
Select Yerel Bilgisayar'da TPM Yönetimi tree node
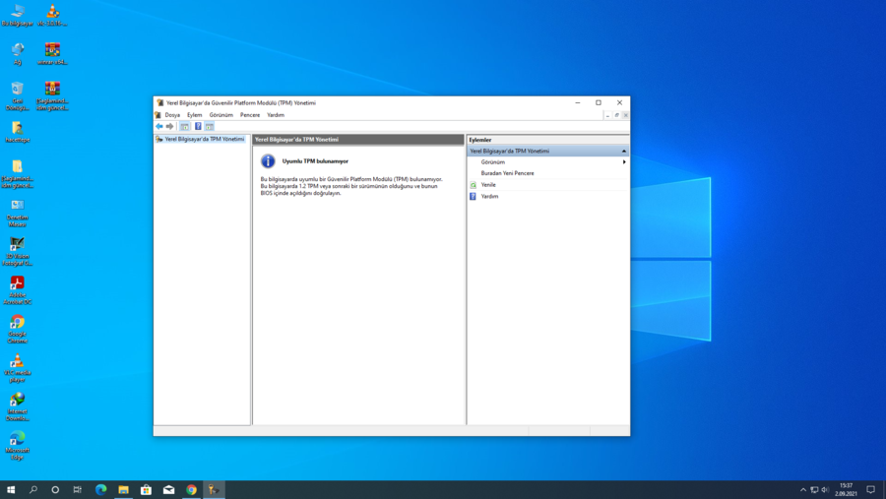click(204, 140)
